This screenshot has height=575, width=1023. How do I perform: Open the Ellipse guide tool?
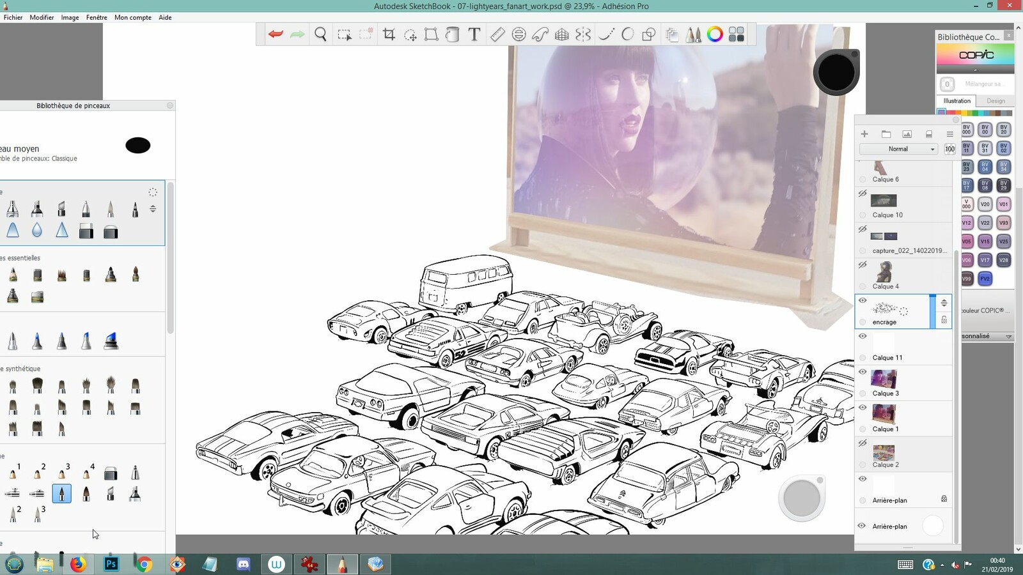click(519, 34)
